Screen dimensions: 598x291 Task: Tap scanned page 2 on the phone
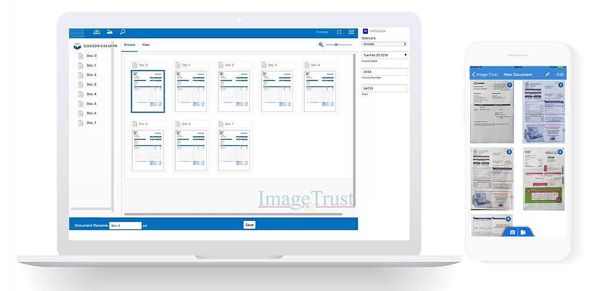[x=544, y=112]
